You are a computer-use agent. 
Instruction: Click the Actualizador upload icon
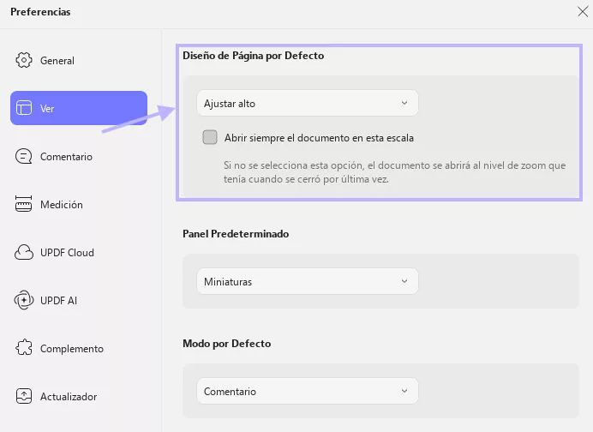coord(24,396)
